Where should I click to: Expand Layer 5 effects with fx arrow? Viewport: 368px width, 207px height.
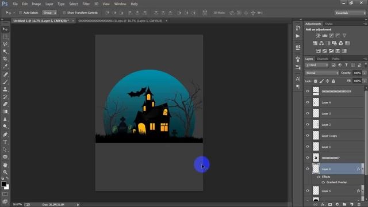pyautogui.click(x=363, y=191)
